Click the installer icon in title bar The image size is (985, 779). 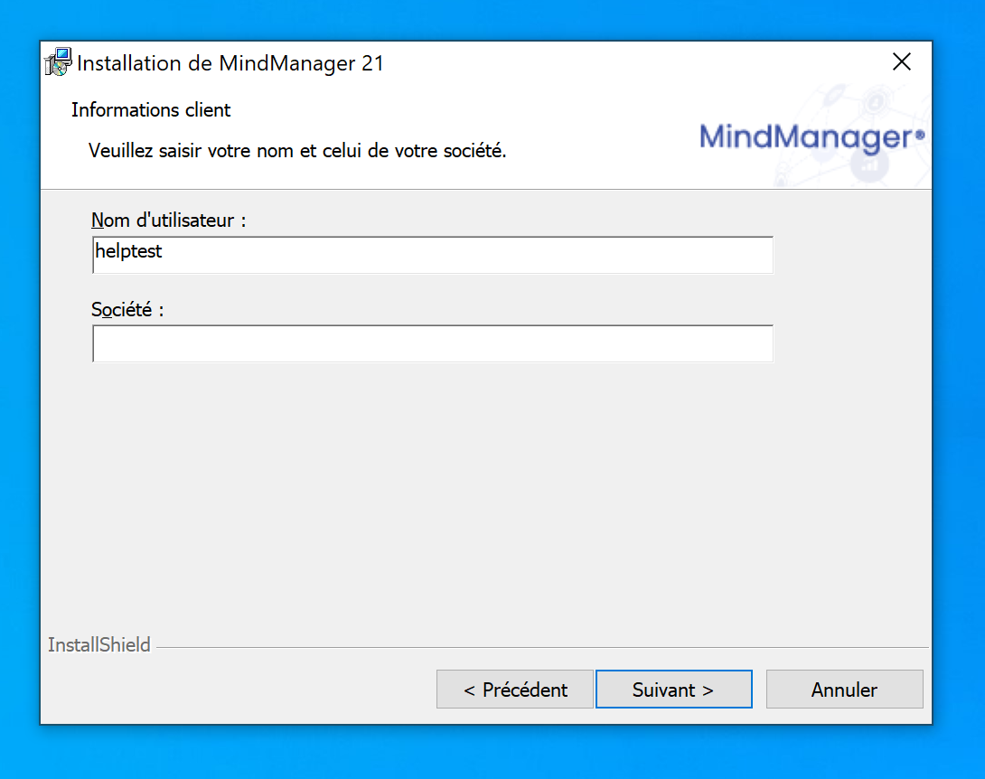tap(59, 62)
